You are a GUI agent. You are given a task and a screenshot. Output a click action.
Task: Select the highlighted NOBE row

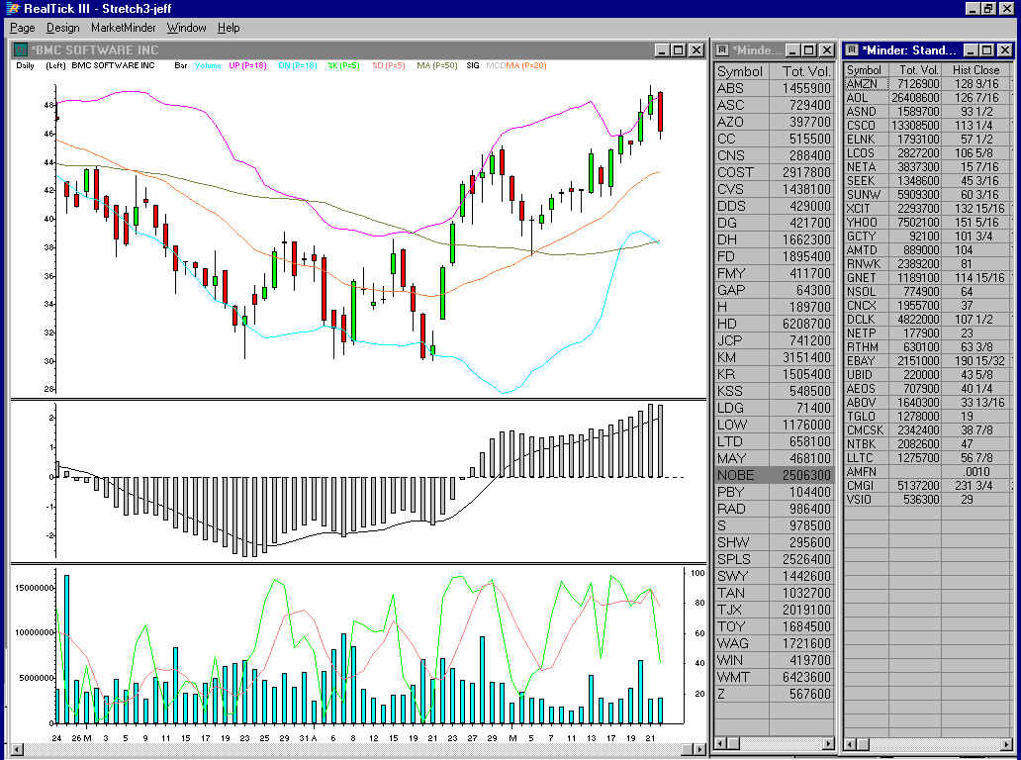coord(775,475)
